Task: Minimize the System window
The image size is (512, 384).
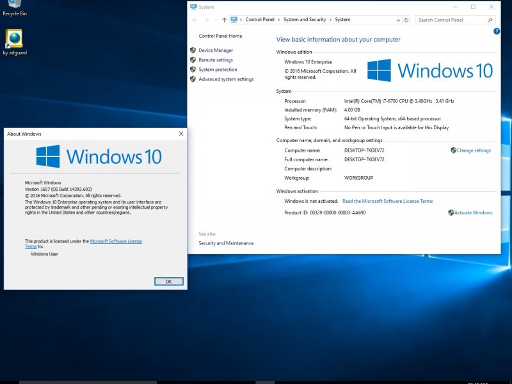Action: [x=455, y=7]
